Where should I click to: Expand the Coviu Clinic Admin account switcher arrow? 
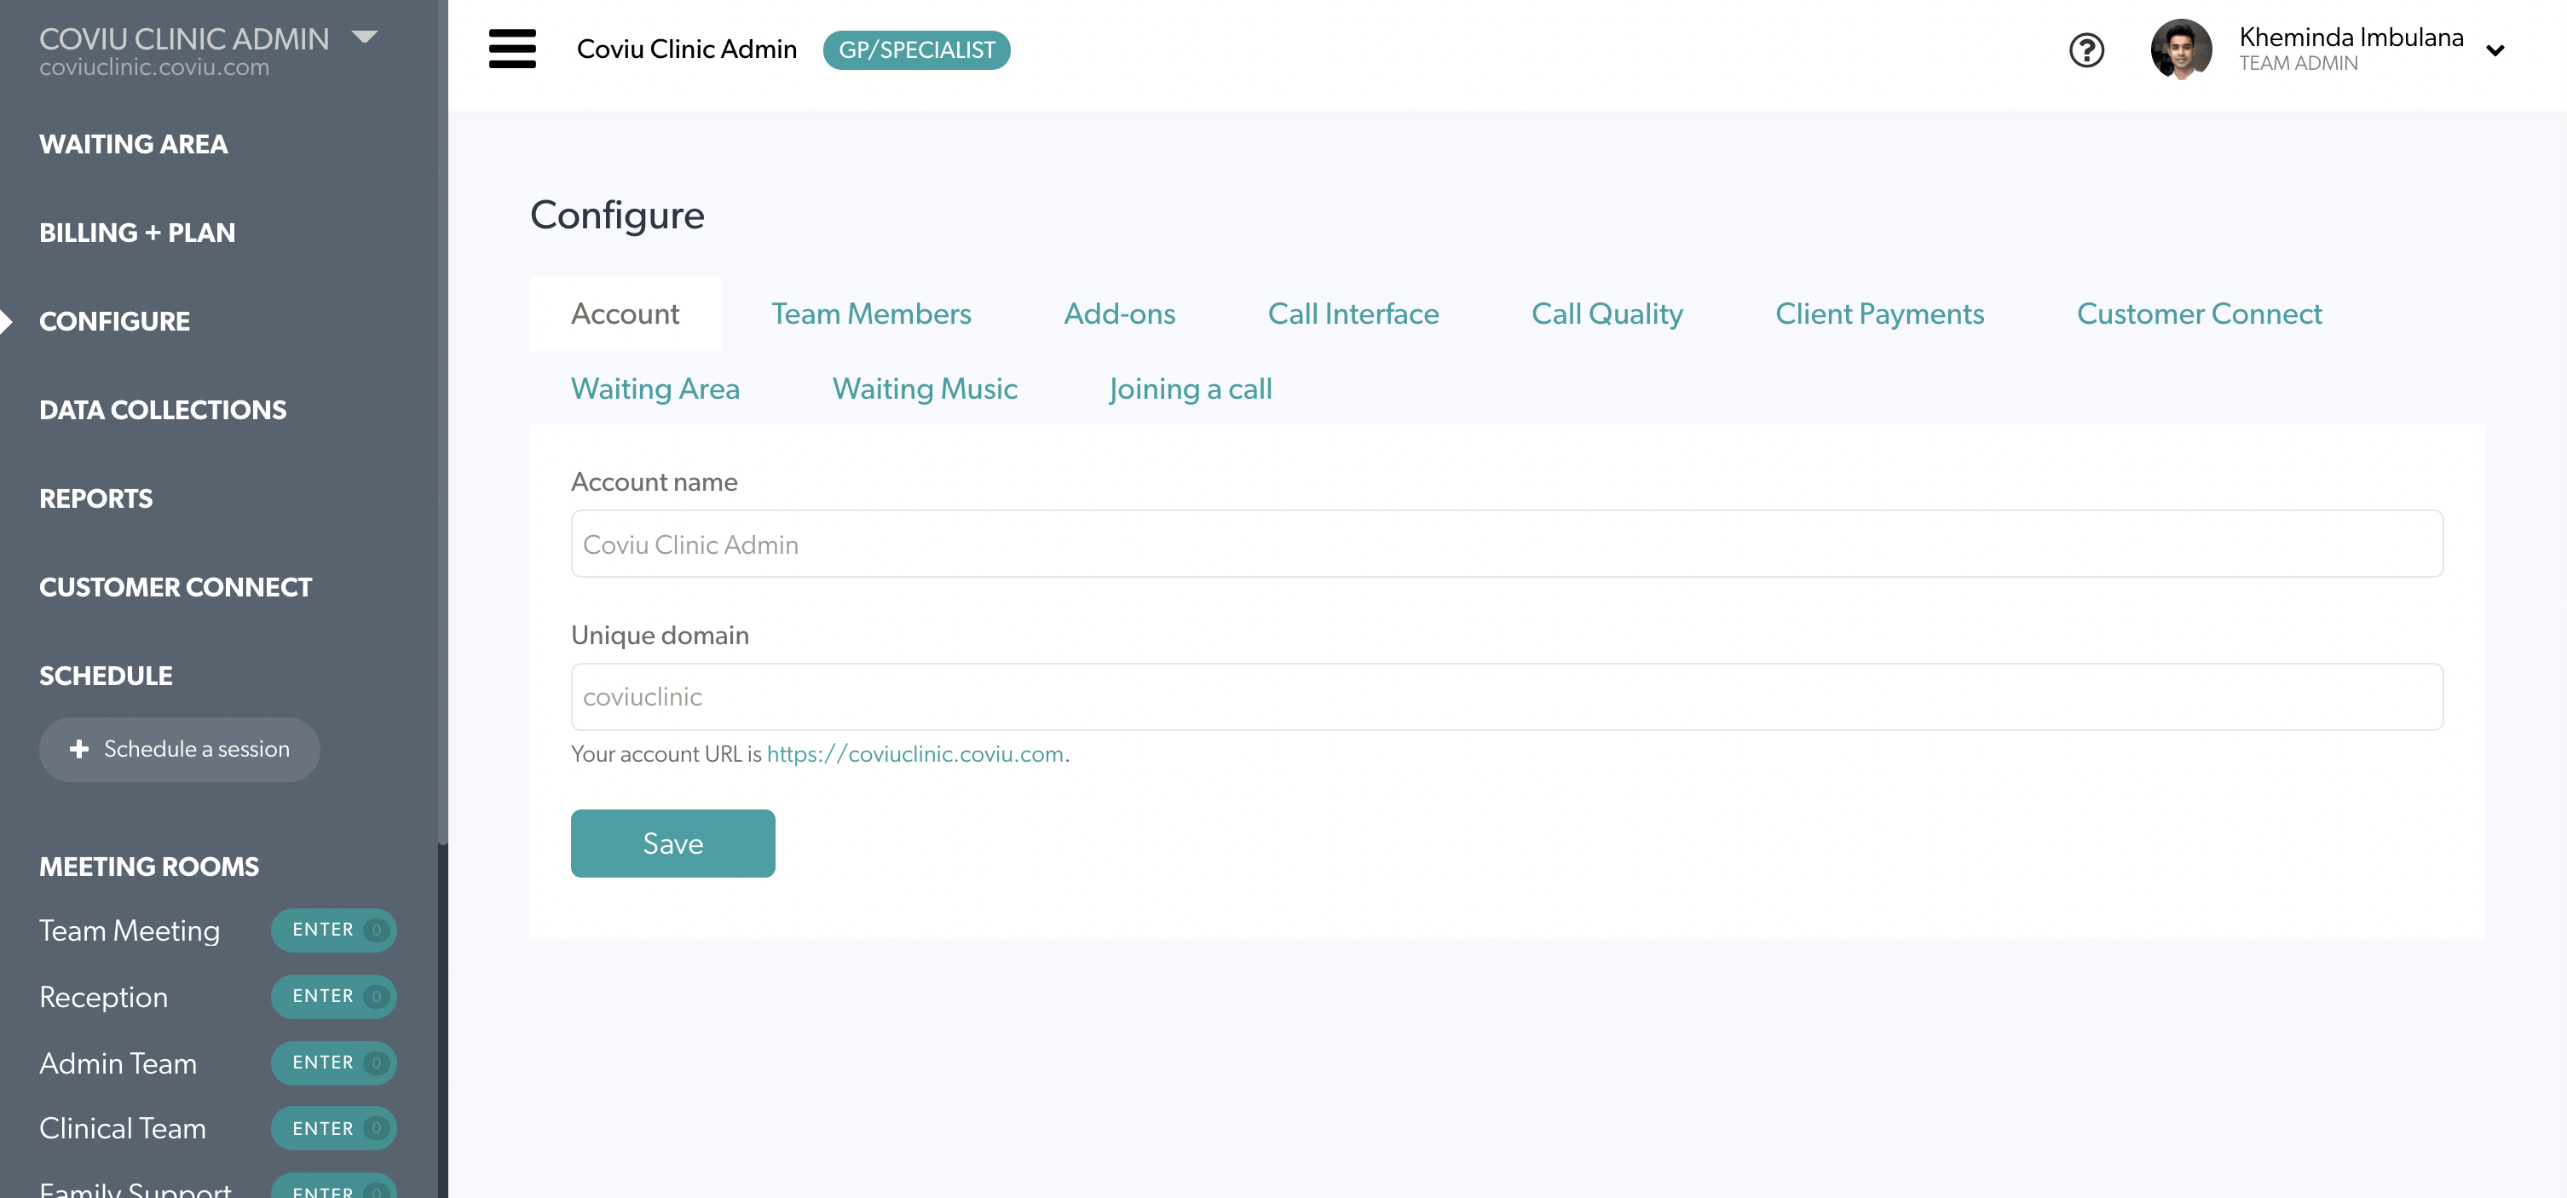[x=365, y=37]
